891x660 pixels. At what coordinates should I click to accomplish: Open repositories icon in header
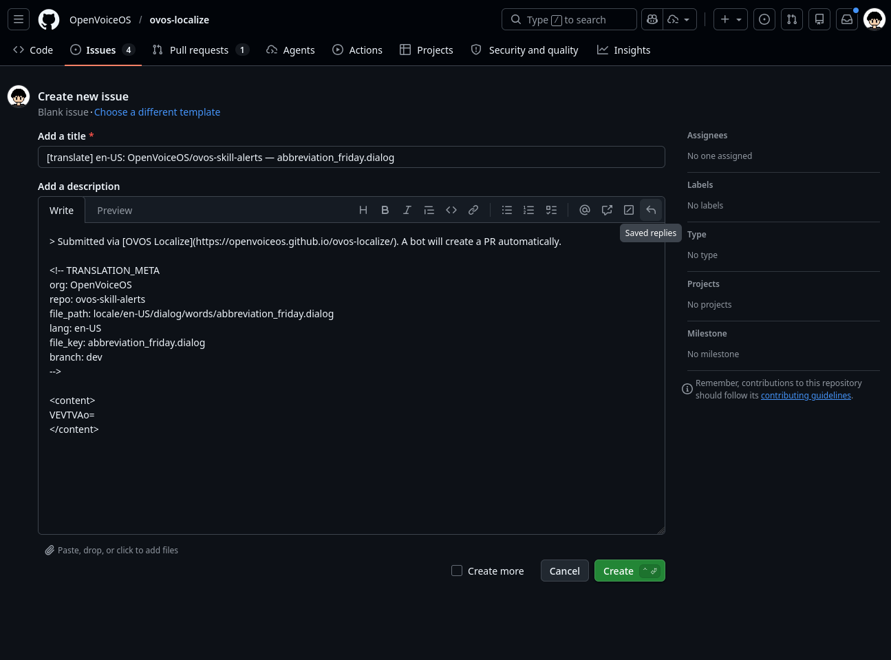pyautogui.click(x=819, y=19)
